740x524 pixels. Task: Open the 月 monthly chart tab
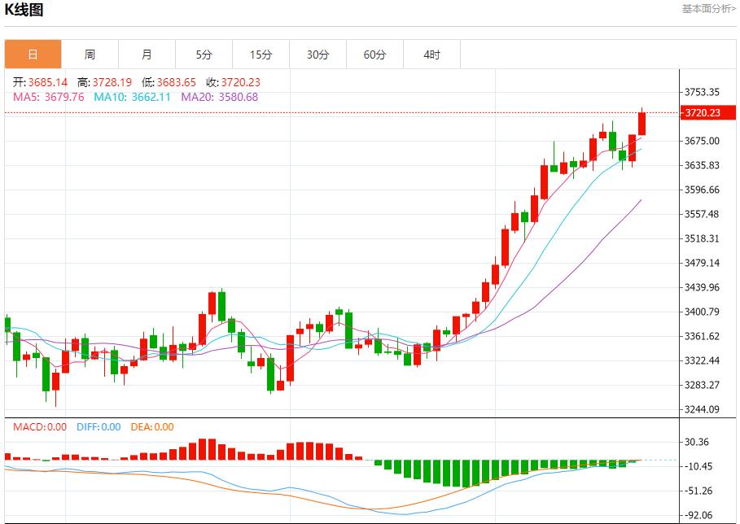tap(147, 55)
